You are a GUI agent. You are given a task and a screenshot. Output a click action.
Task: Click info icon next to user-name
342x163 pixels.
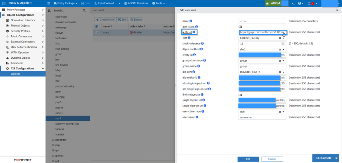point(197,117)
